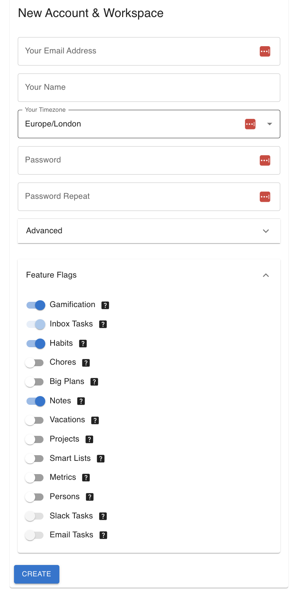
Task: Collapse the Feature Flags section
Action: [266, 275]
